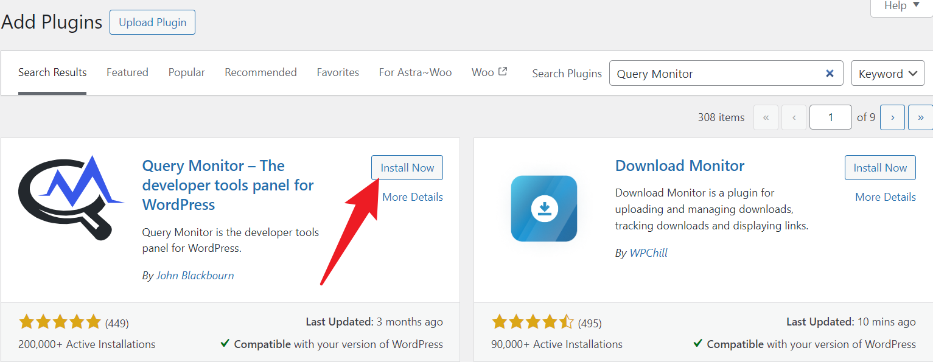This screenshot has height=362, width=933.
Task: Open the Recommended plugins tab
Action: 260,72
